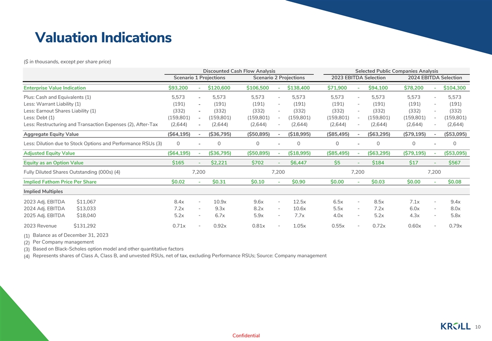Click the $702 option value
The width and height of the screenshot is (492, 341).
coord(258,162)
